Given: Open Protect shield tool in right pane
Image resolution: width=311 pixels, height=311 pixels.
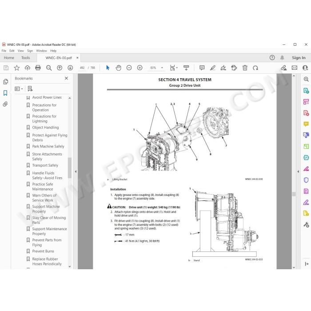Looking at the screenshot, I should (x=306, y=180).
